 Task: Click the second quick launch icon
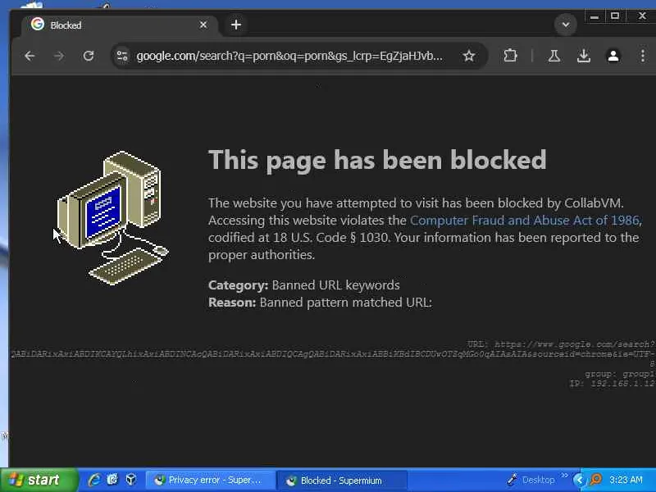click(112, 480)
